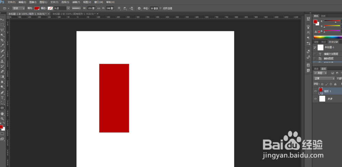Select the Move tool
This screenshot has height=167, width=342.
point(2,19)
